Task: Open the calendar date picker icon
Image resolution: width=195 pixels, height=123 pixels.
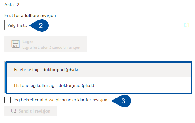Action: click(186, 25)
